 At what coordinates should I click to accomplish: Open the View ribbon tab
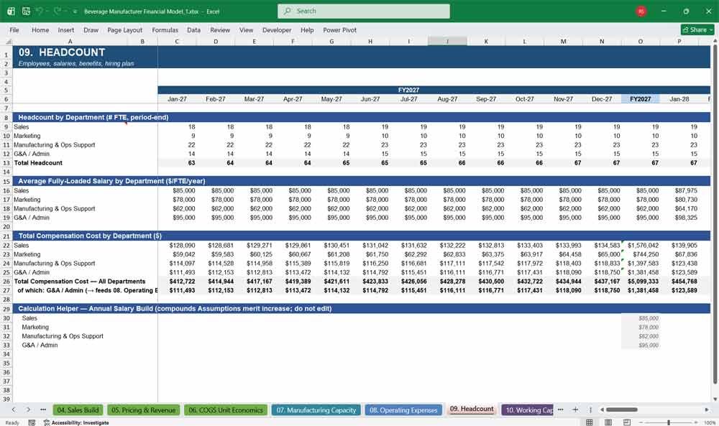pyautogui.click(x=246, y=29)
